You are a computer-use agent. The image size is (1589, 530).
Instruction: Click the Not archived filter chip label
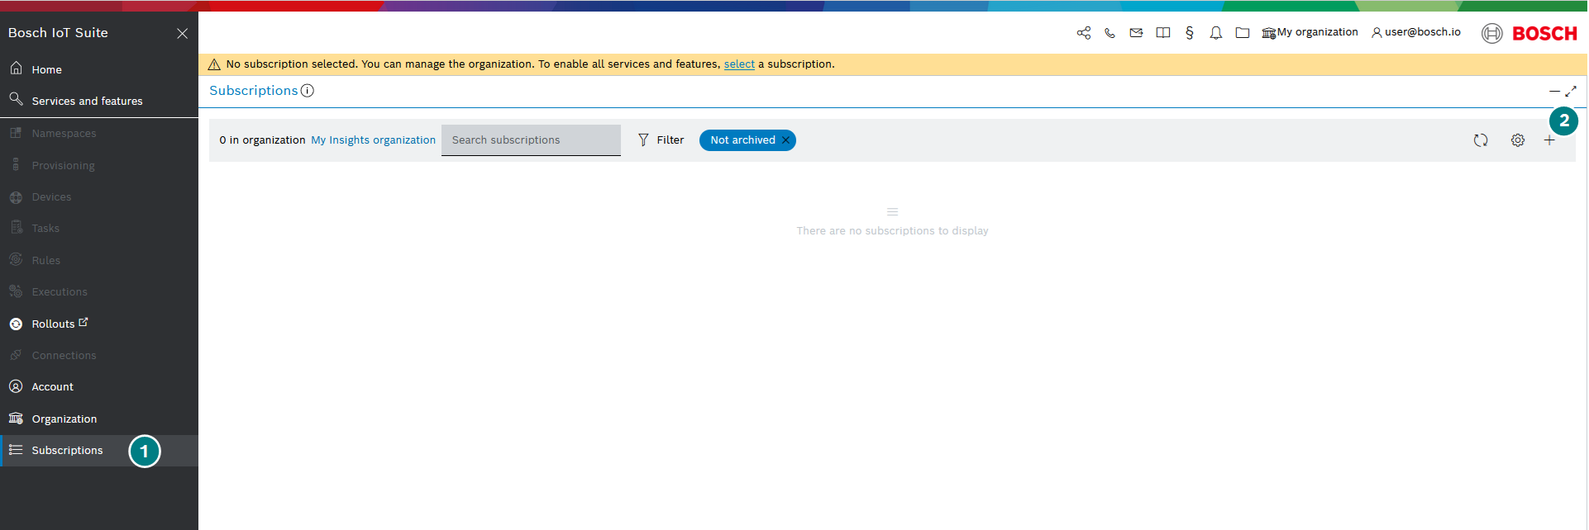coord(742,140)
